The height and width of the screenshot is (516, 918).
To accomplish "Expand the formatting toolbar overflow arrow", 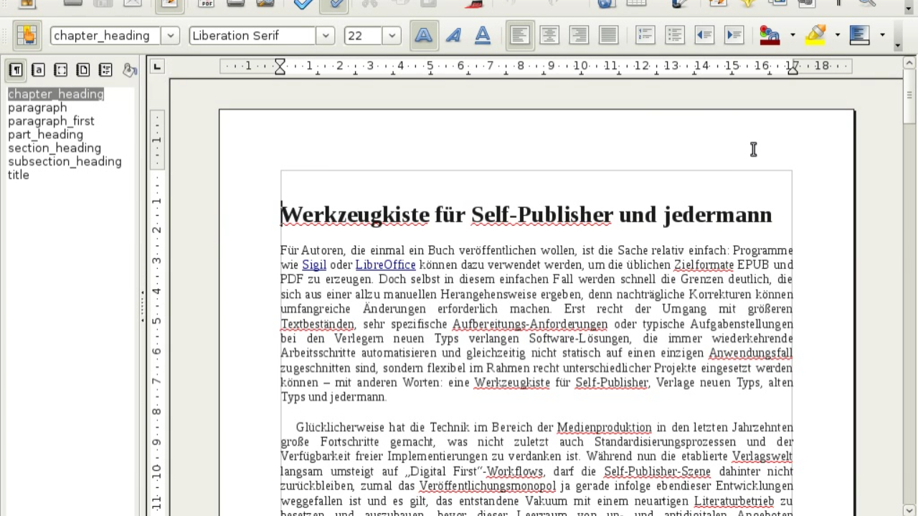I will click(x=898, y=46).
